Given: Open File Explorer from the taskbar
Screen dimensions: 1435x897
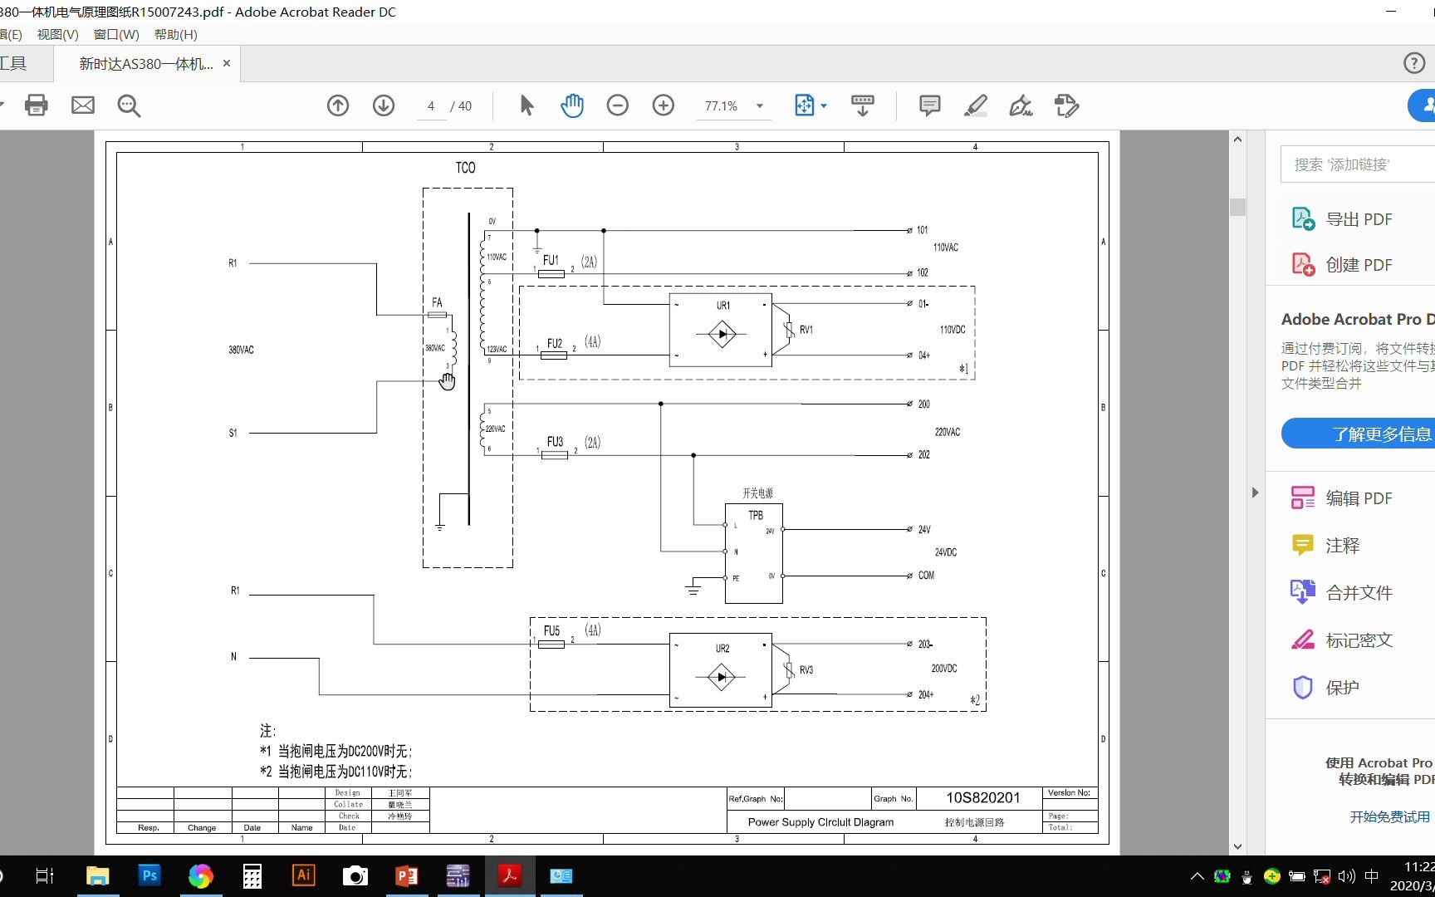Looking at the screenshot, I should click(x=98, y=876).
